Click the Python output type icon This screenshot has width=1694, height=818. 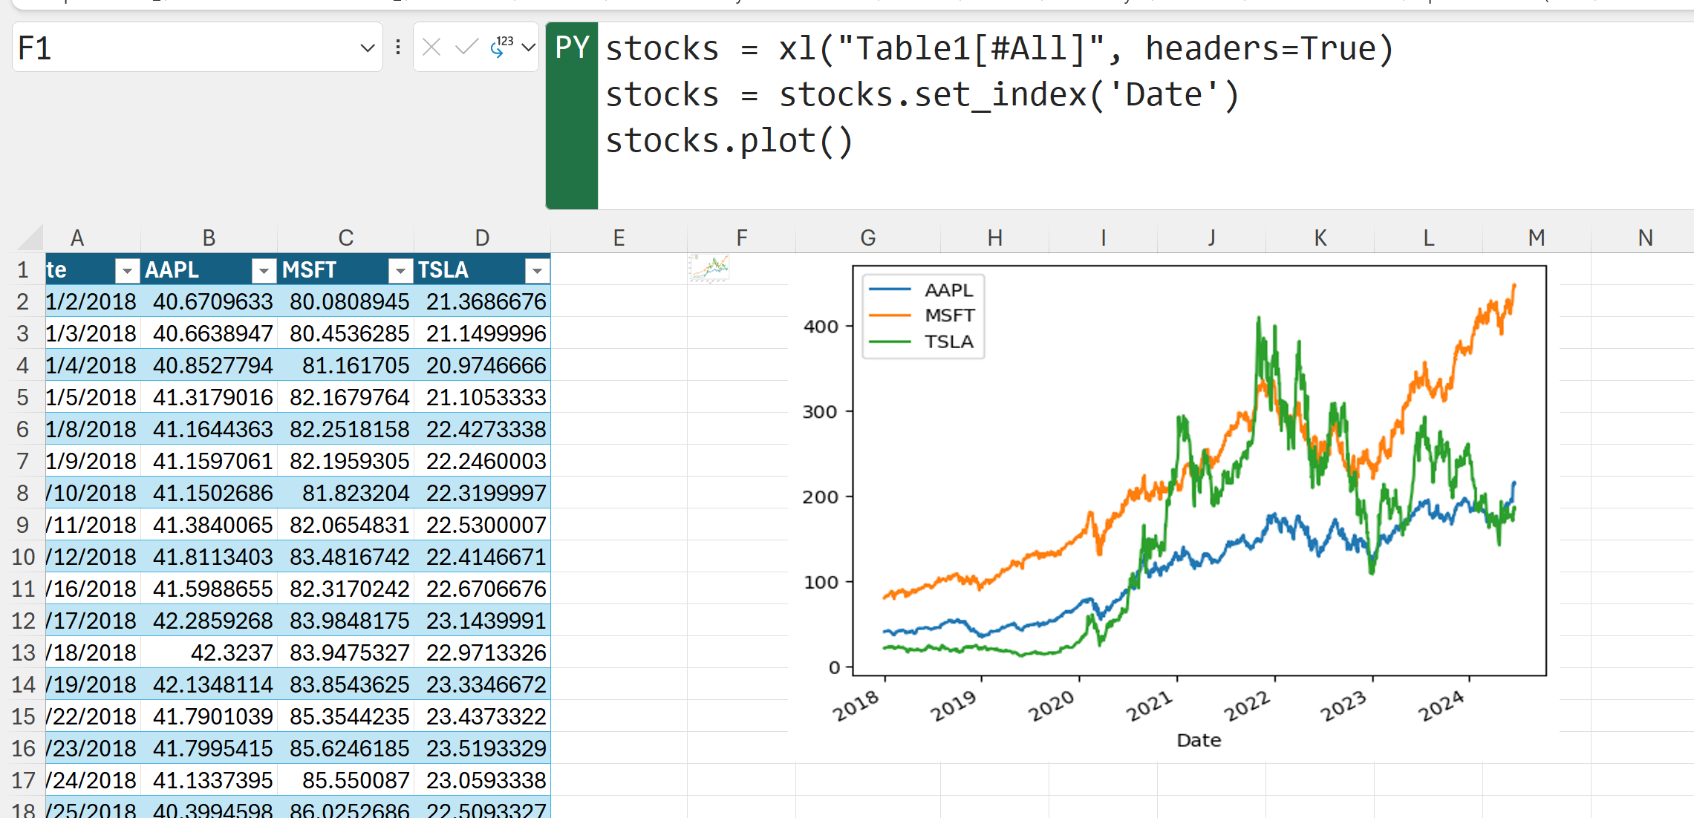503,48
